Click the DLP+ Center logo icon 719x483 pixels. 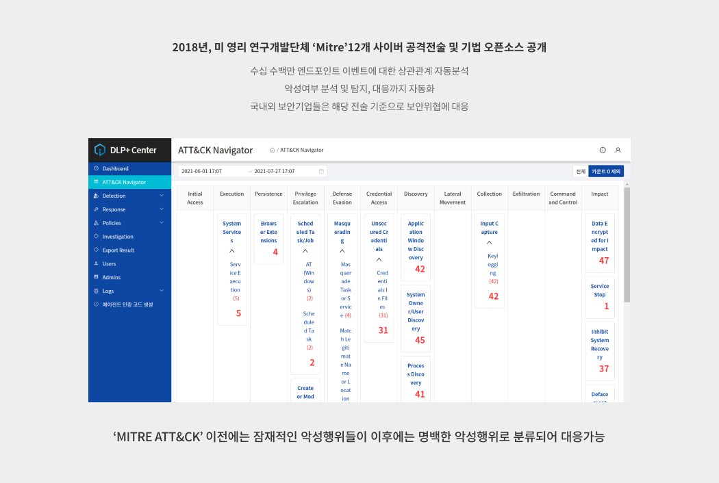100,150
